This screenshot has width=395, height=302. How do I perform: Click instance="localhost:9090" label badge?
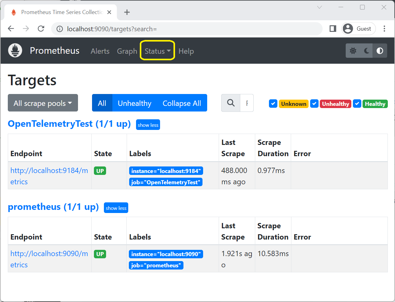[x=166, y=254]
